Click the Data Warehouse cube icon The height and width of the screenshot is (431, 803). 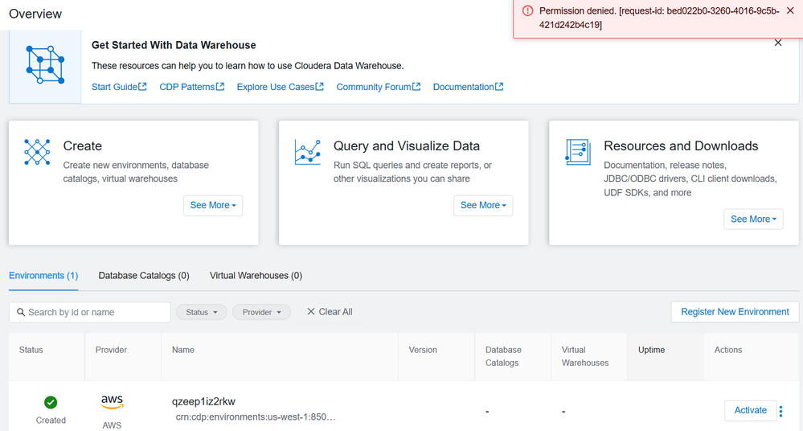(45, 65)
